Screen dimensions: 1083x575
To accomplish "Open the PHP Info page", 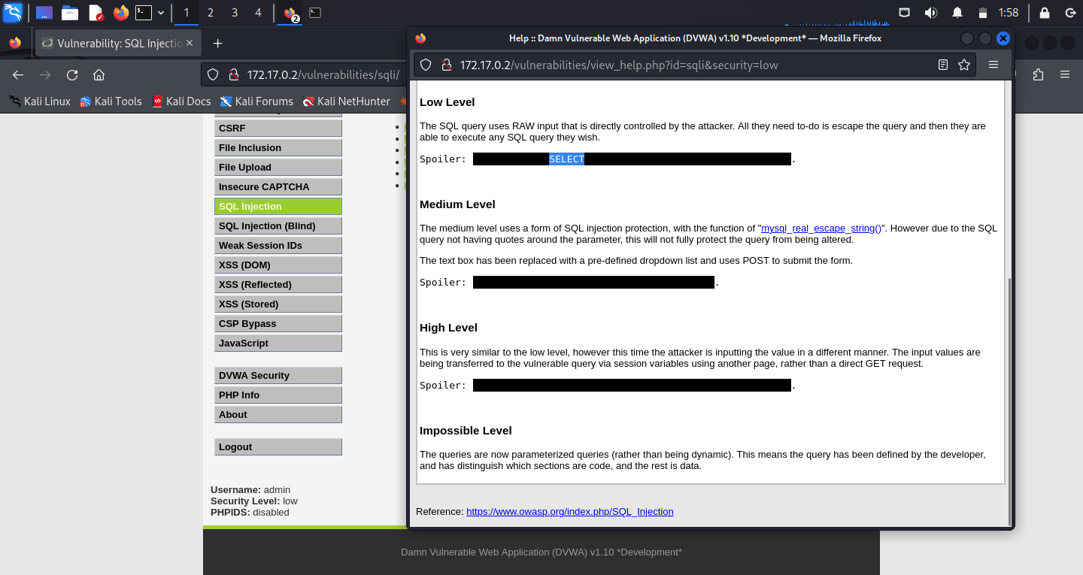I will pos(278,395).
